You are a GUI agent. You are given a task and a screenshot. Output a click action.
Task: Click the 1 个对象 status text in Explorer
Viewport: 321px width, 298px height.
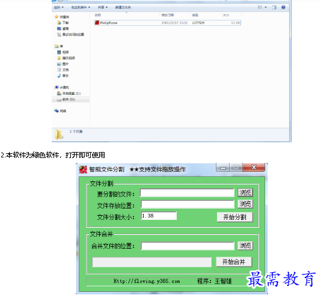tap(76, 132)
